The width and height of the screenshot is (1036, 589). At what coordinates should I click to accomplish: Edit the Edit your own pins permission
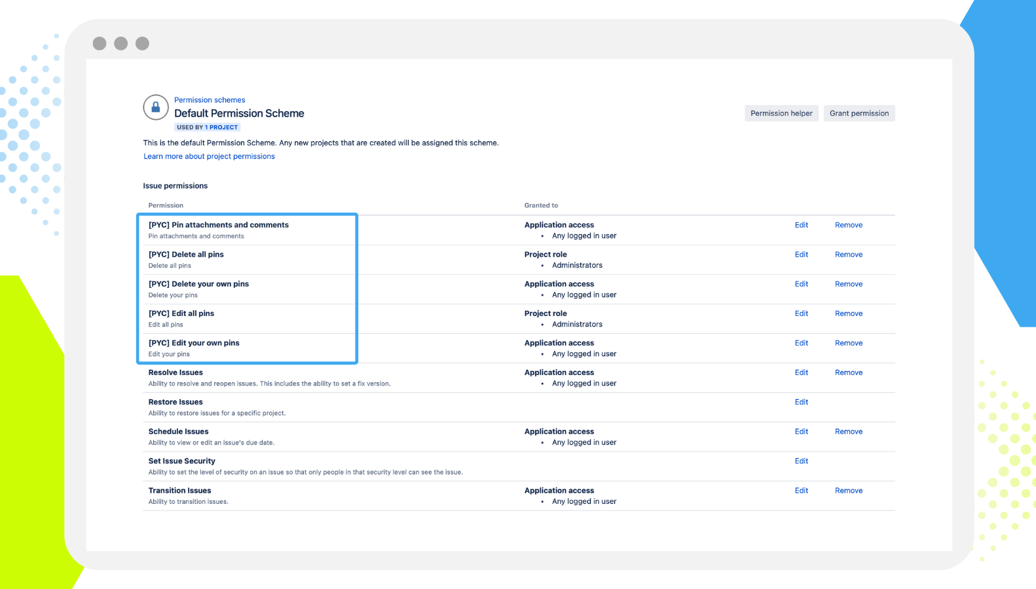coord(802,343)
